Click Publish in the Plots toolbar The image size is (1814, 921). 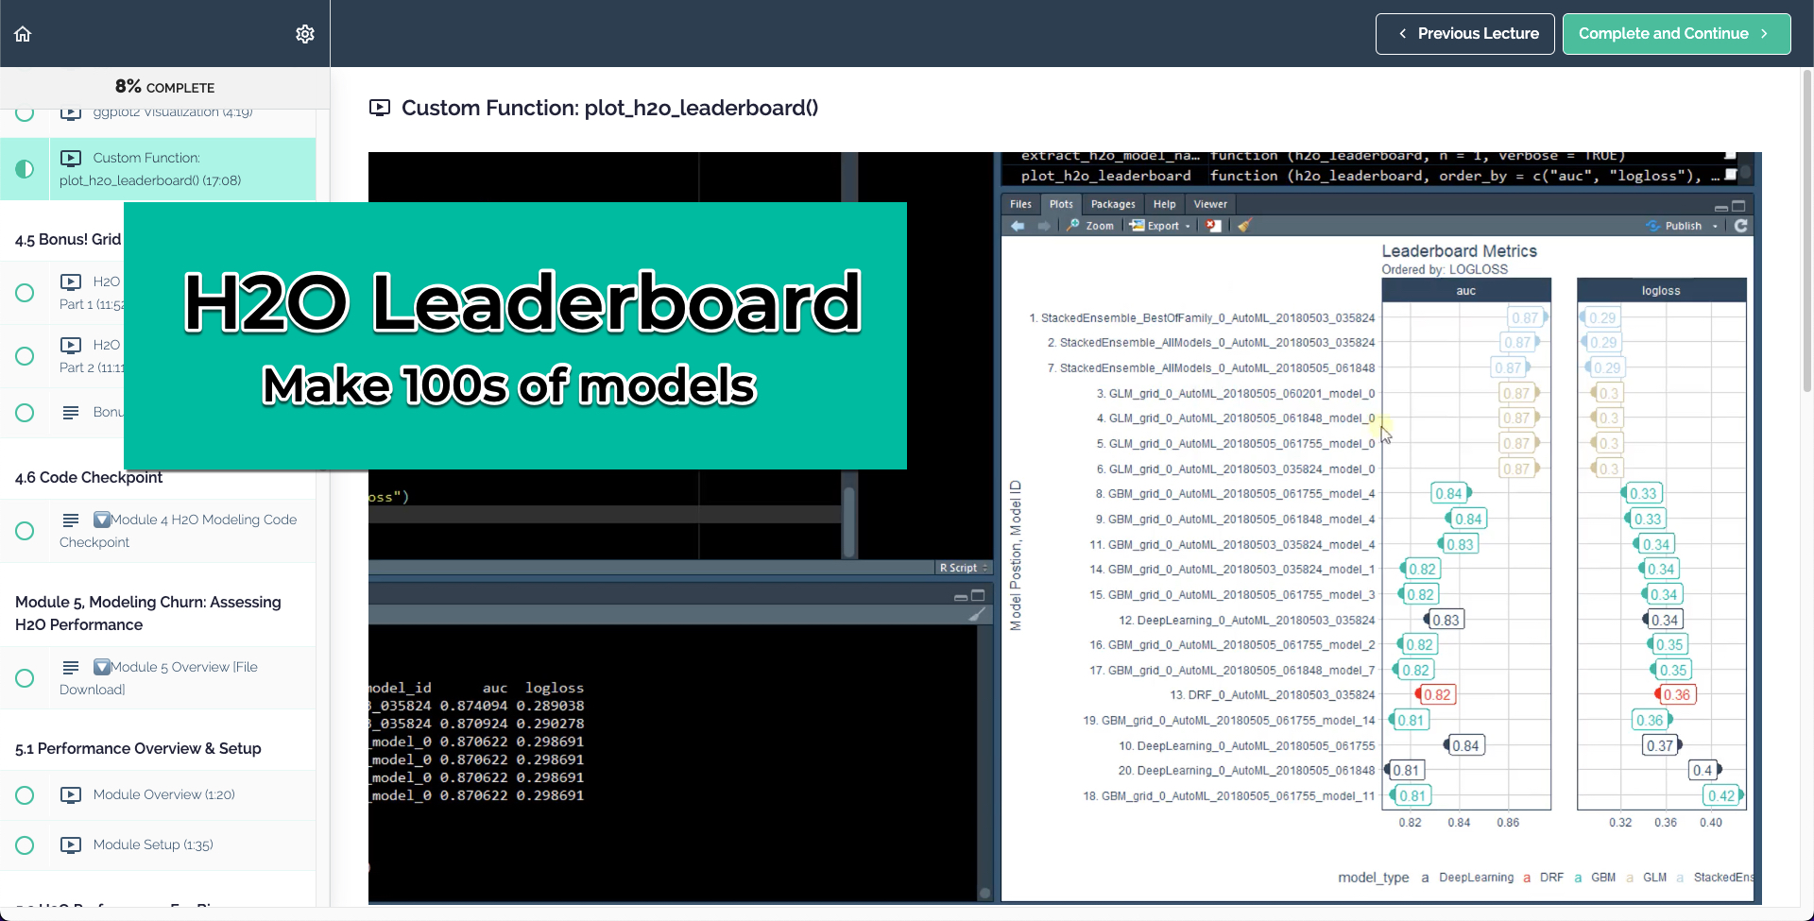pyautogui.click(x=1674, y=226)
